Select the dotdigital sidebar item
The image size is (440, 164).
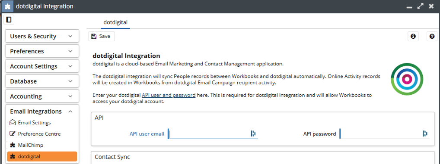[x=42, y=156]
